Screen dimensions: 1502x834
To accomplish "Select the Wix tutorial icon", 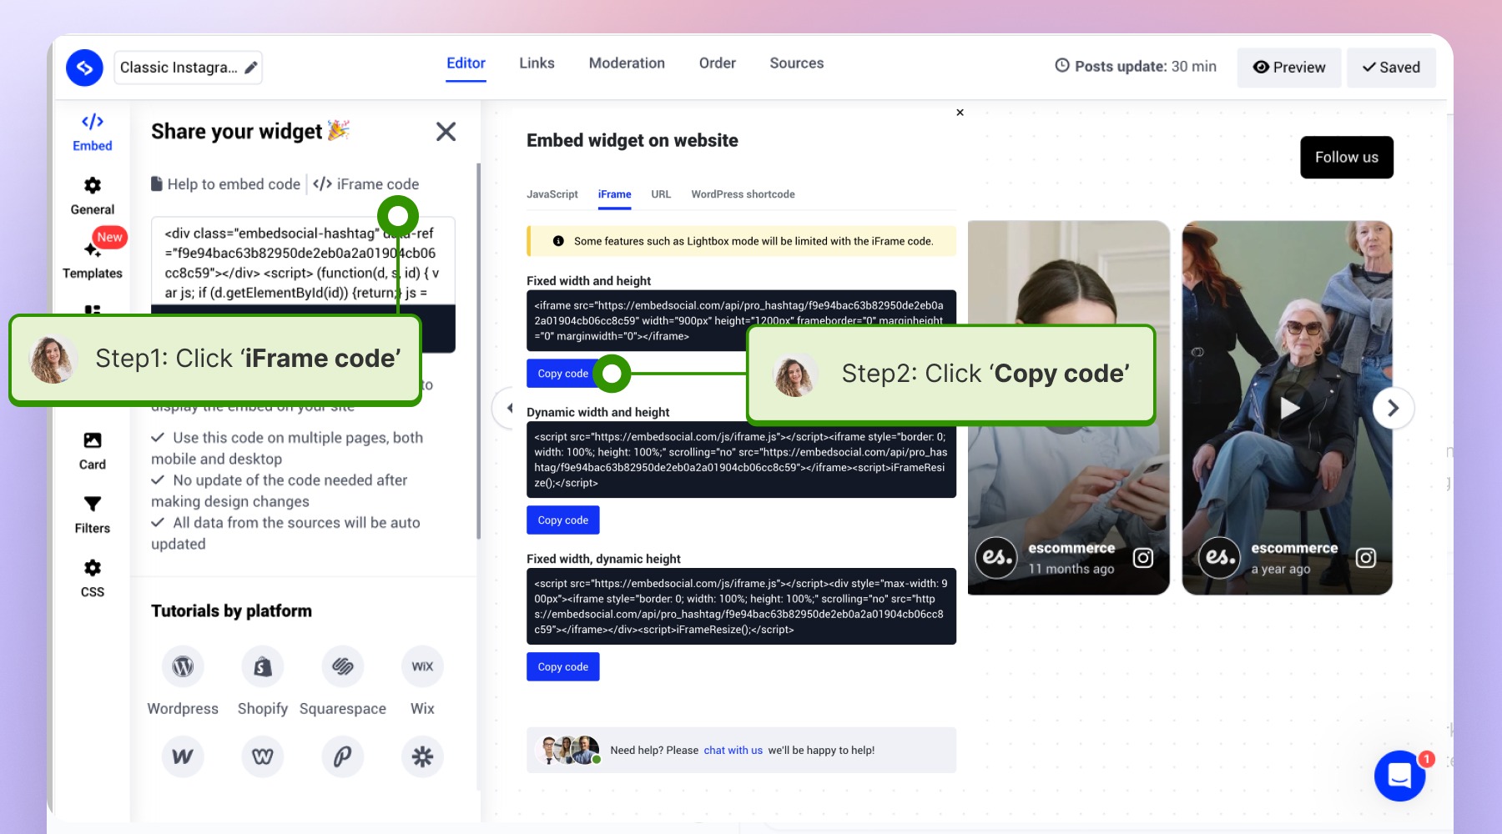I will pos(422,666).
